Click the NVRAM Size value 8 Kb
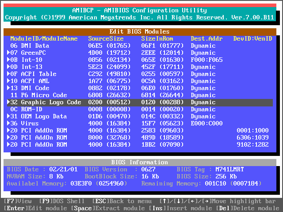The image size is (283, 212). coord(56,176)
